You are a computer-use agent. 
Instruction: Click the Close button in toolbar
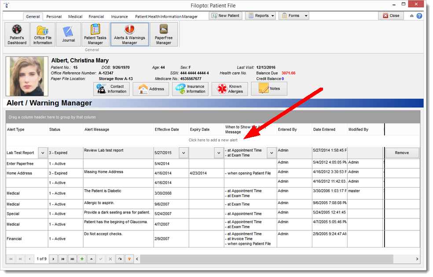[x=391, y=16]
